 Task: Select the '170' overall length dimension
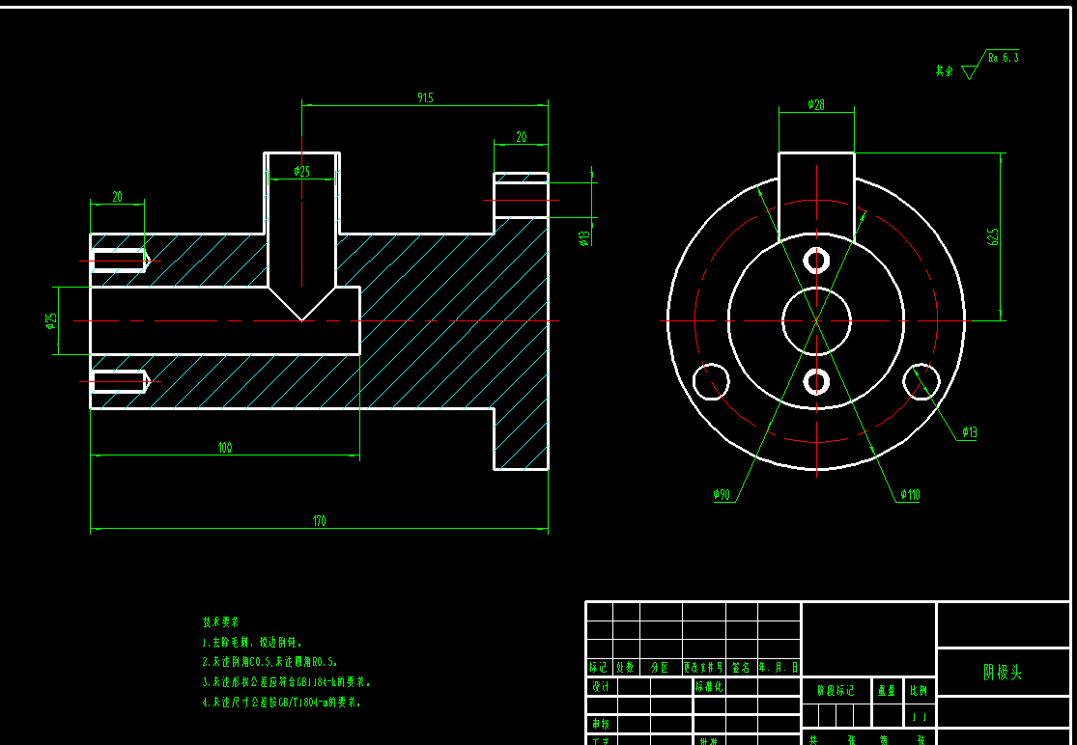(x=320, y=521)
